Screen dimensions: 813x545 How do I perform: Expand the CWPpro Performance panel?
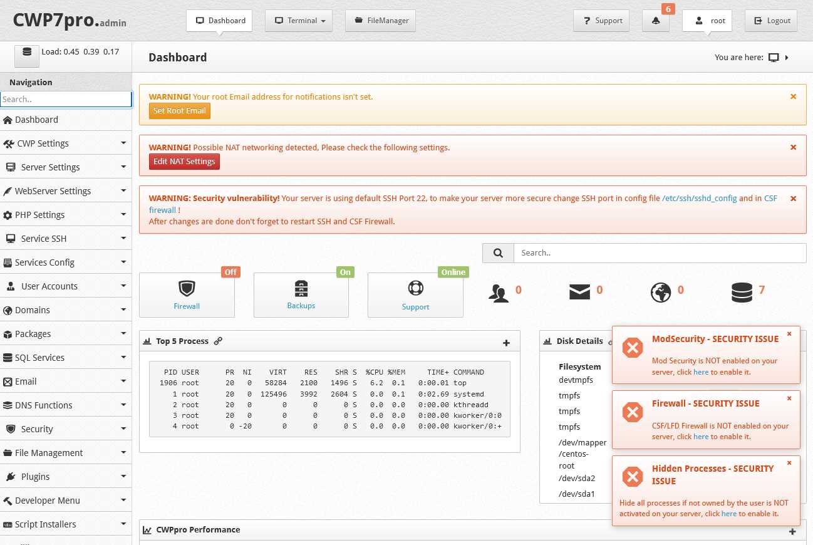pos(792,532)
